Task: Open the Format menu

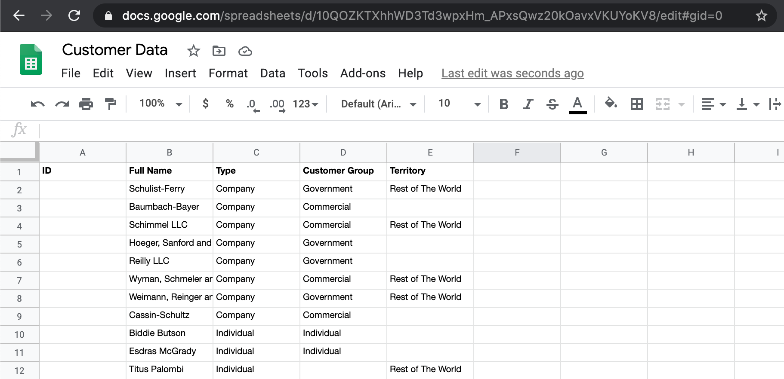Action: [228, 73]
